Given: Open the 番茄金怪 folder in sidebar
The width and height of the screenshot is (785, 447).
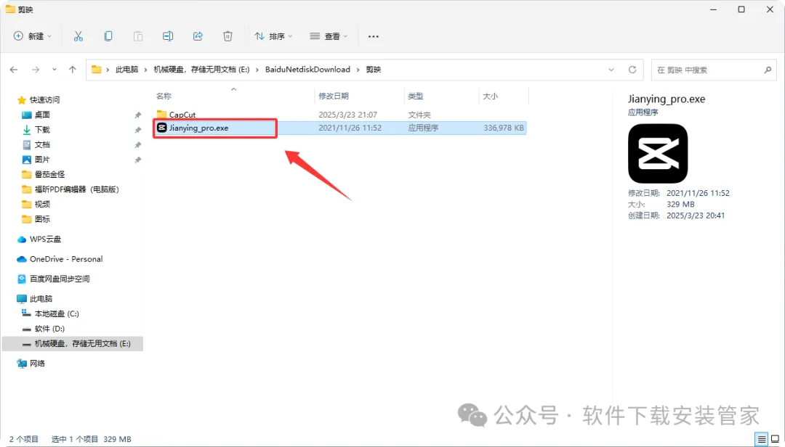Looking at the screenshot, I should point(49,174).
